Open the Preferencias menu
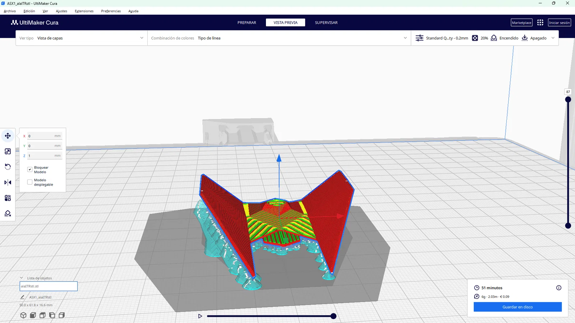Image resolution: width=575 pixels, height=323 pixels. tap(111, 11)
